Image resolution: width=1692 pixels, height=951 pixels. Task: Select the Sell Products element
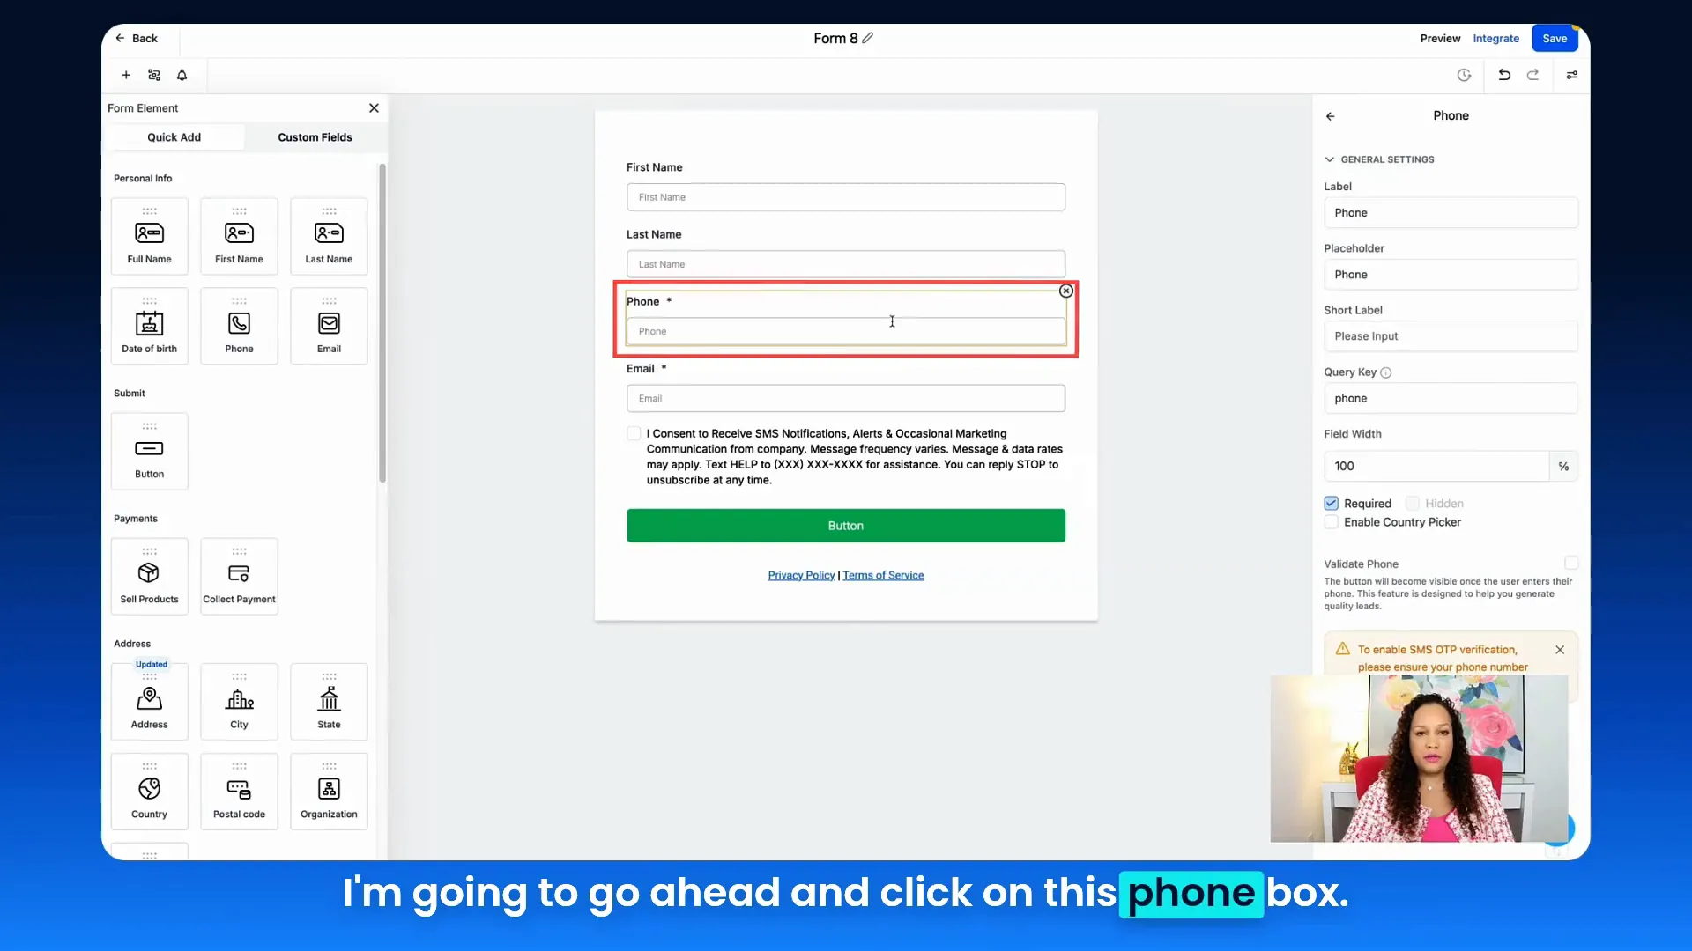[x=150, y=576]
